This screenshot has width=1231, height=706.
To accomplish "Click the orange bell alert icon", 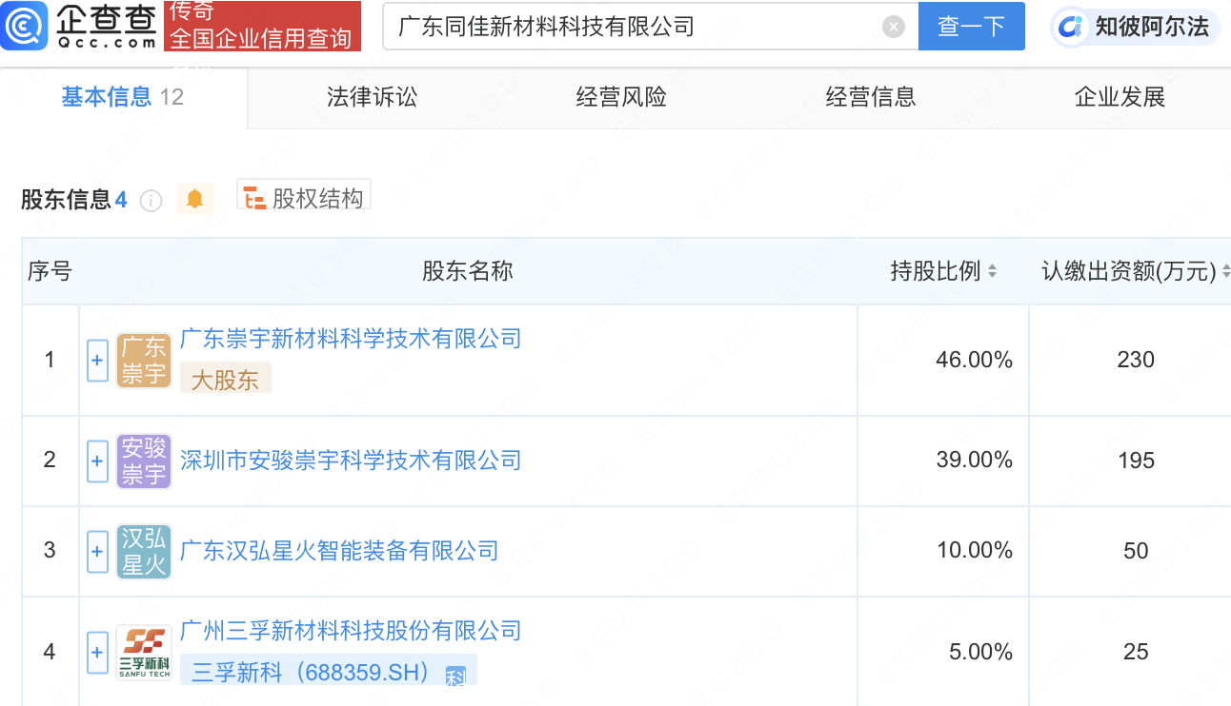I will click(x=195, y=199).
